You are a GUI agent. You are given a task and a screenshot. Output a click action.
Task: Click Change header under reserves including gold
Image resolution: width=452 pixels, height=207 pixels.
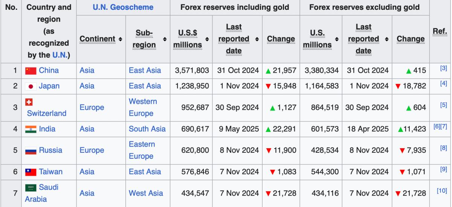click(x=281, y=39)
